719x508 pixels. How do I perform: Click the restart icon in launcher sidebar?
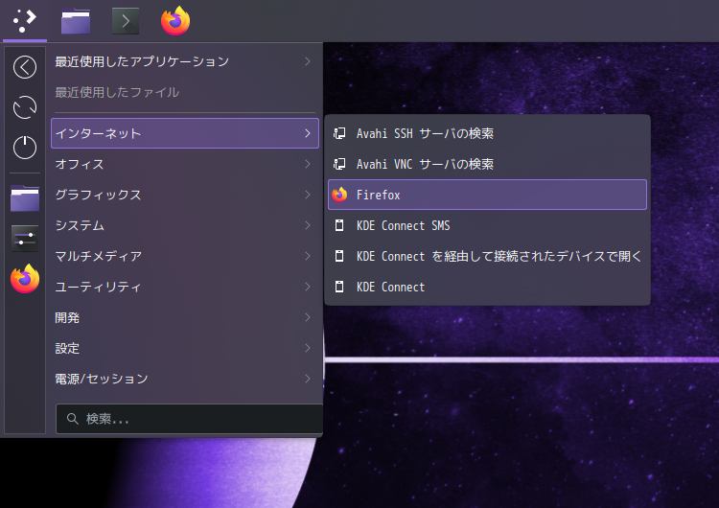tap(25, 107)
